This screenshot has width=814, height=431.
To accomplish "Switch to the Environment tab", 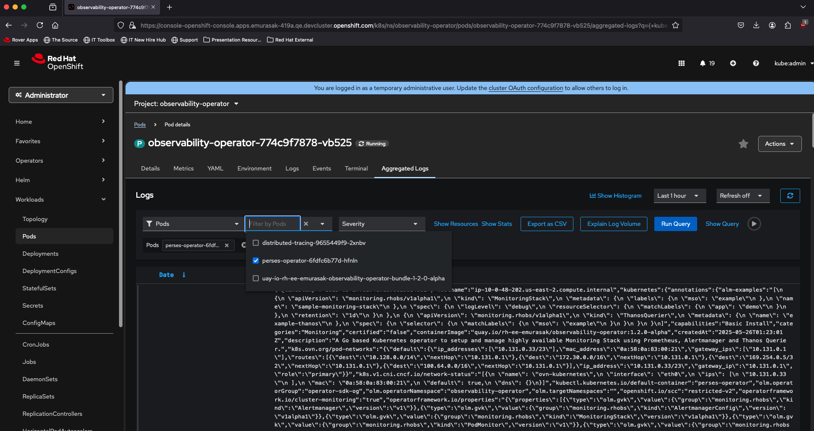I will click(x=254, y=168).
